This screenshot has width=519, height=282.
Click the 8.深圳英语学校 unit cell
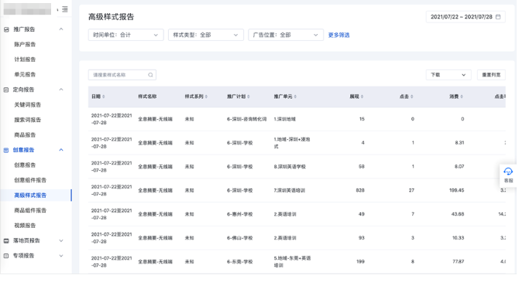point(290,167)
